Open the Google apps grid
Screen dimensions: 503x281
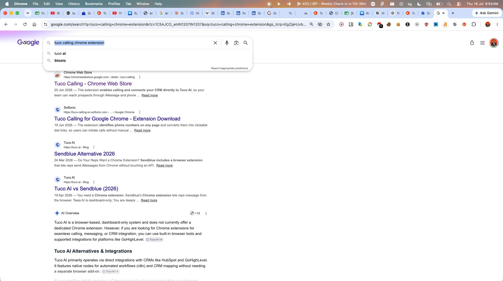[482, 43]
